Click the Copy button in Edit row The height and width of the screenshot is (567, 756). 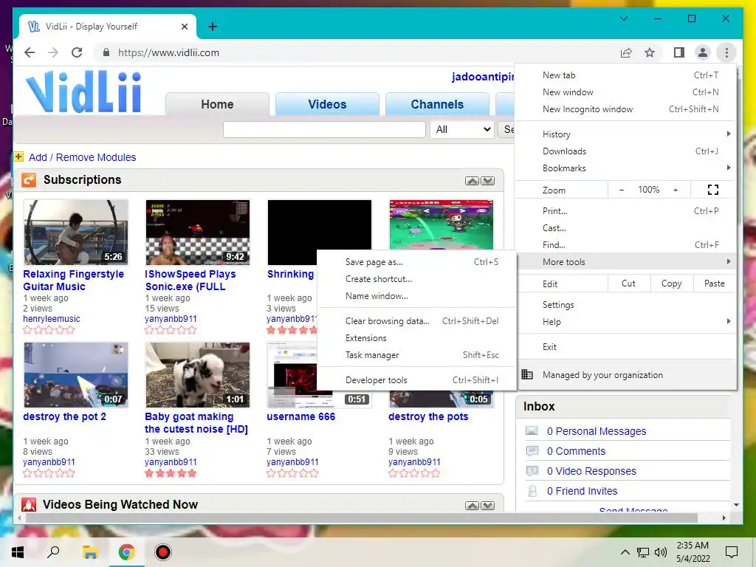pyautogui.click(x=672, y=283)
